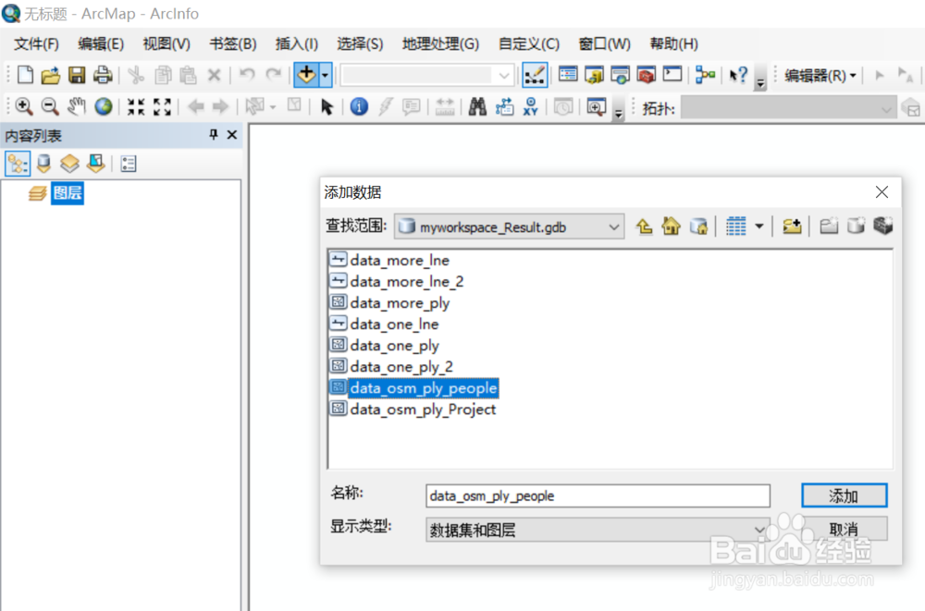
Task: Save the map with the floppy icon
Action: point(77,75)
